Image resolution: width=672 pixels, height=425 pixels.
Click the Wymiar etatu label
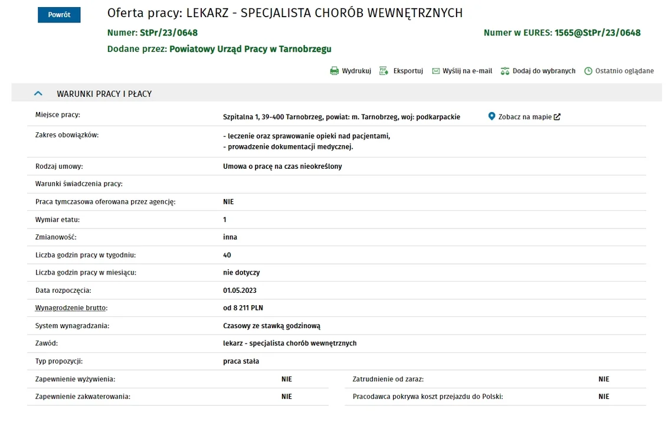[57, 220]
